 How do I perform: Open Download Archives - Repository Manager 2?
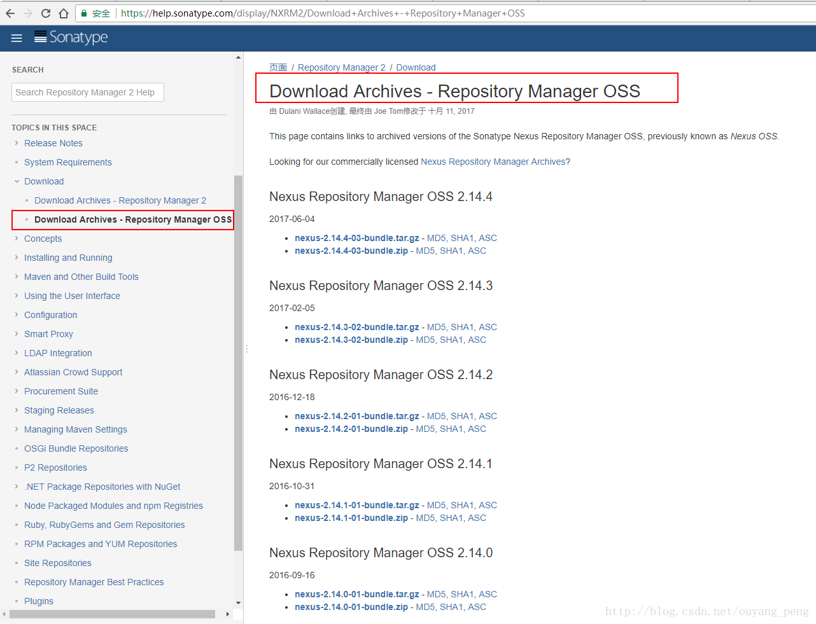pyautogui.click(x=120, y=200)
